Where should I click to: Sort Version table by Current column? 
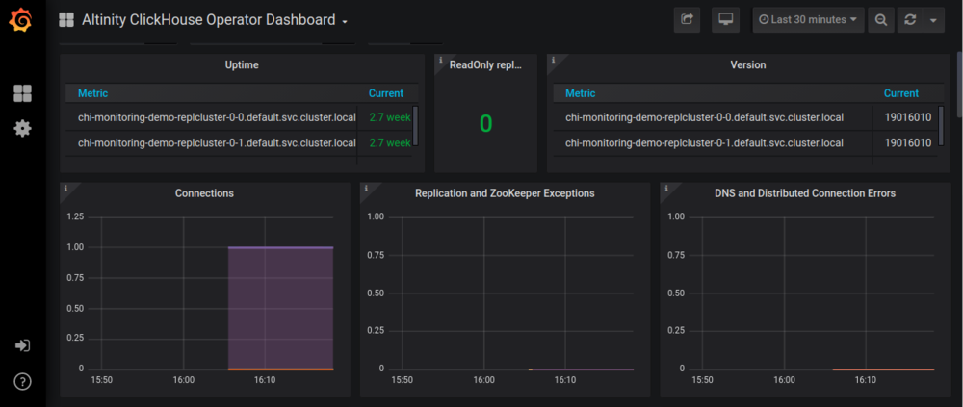point(900,93)
